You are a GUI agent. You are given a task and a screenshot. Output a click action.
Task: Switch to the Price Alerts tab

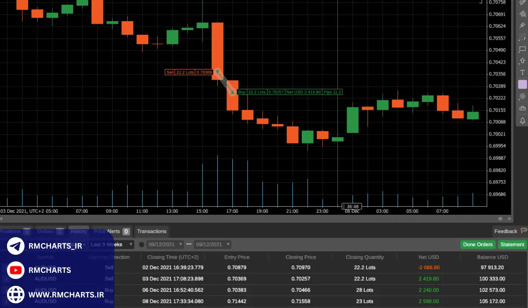(x=106, y=231)
